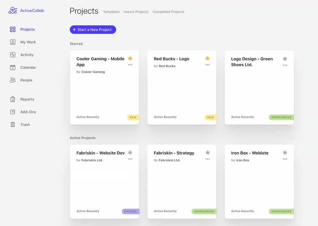Open options menu for Fabriskin - Website Dev
Image resolution: width=318 pixels, height=226 pixels.
click(130, 159)
